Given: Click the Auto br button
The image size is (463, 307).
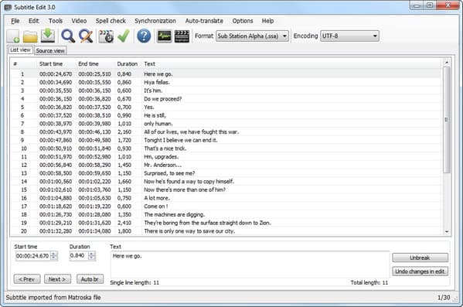Looking at the screenshot, I should tap(90, 279).
